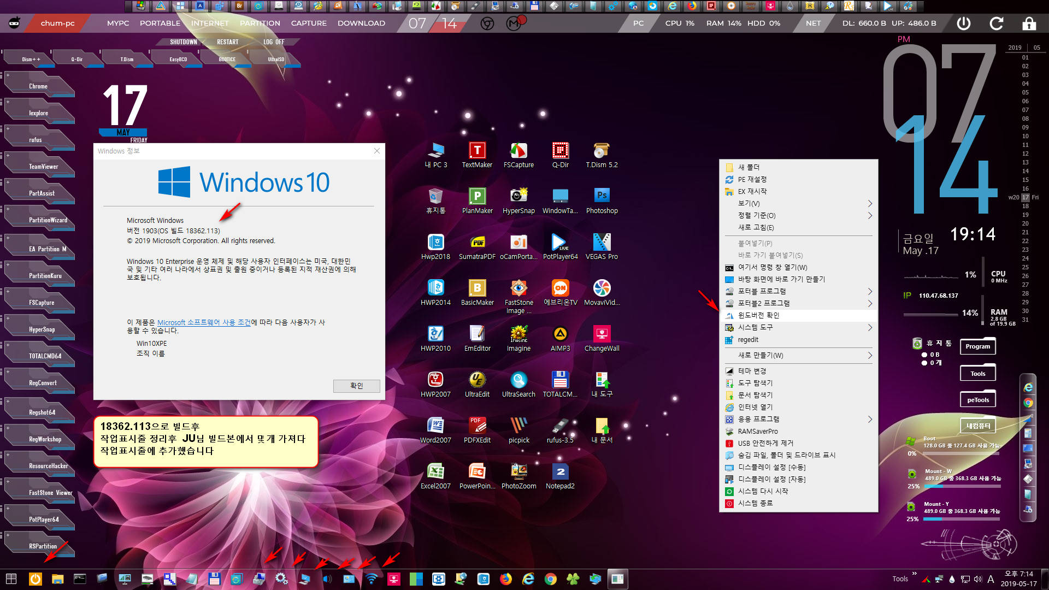Screen dimensions: 1049x590
Task: Launch FastStone Image desktop icon
Action: pyautogui.click(x=518, y=296)
